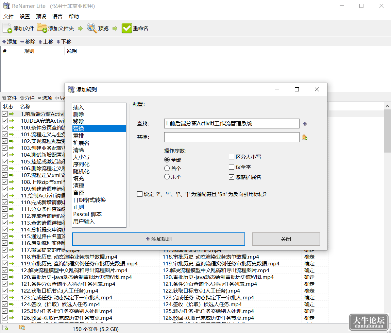Open the 预设 menu
391x333 pixels.
coord(41,16)
